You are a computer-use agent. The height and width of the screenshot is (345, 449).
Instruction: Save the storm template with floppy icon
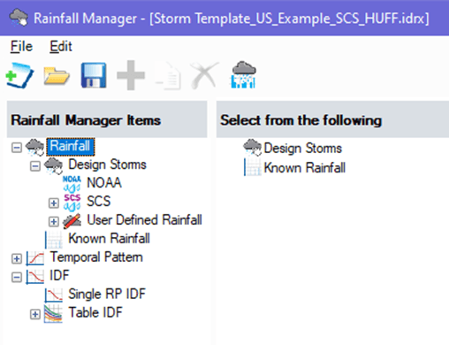click(94, 75)
